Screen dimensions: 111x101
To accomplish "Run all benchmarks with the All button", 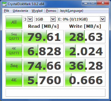I will (x=14, y=22).
